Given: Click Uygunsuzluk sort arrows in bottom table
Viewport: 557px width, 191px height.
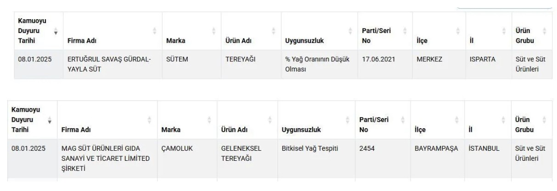Looking at the screenshot, I should 347,120.
